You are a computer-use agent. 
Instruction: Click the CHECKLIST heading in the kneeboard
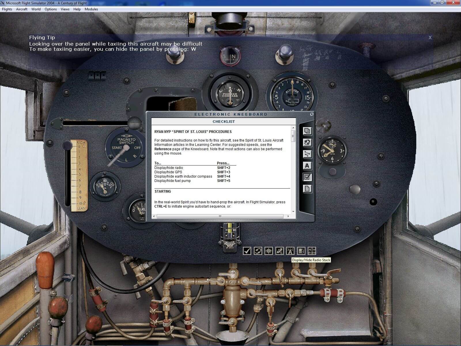tap(224, 121)
